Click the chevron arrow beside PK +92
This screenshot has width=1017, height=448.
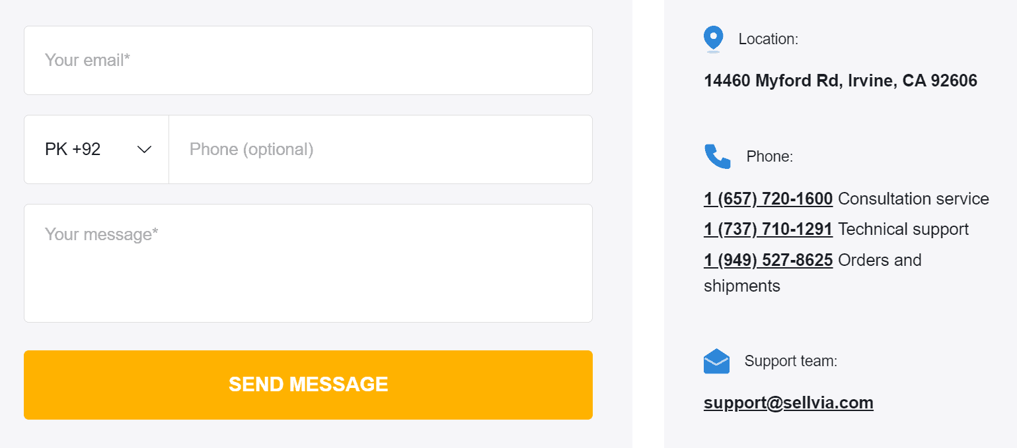144,150
